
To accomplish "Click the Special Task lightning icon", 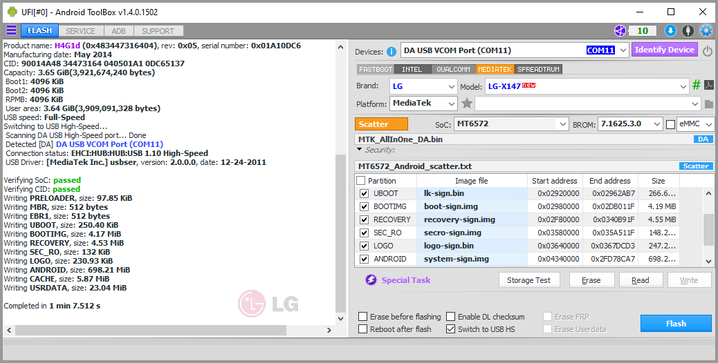I will click(371, 280).
